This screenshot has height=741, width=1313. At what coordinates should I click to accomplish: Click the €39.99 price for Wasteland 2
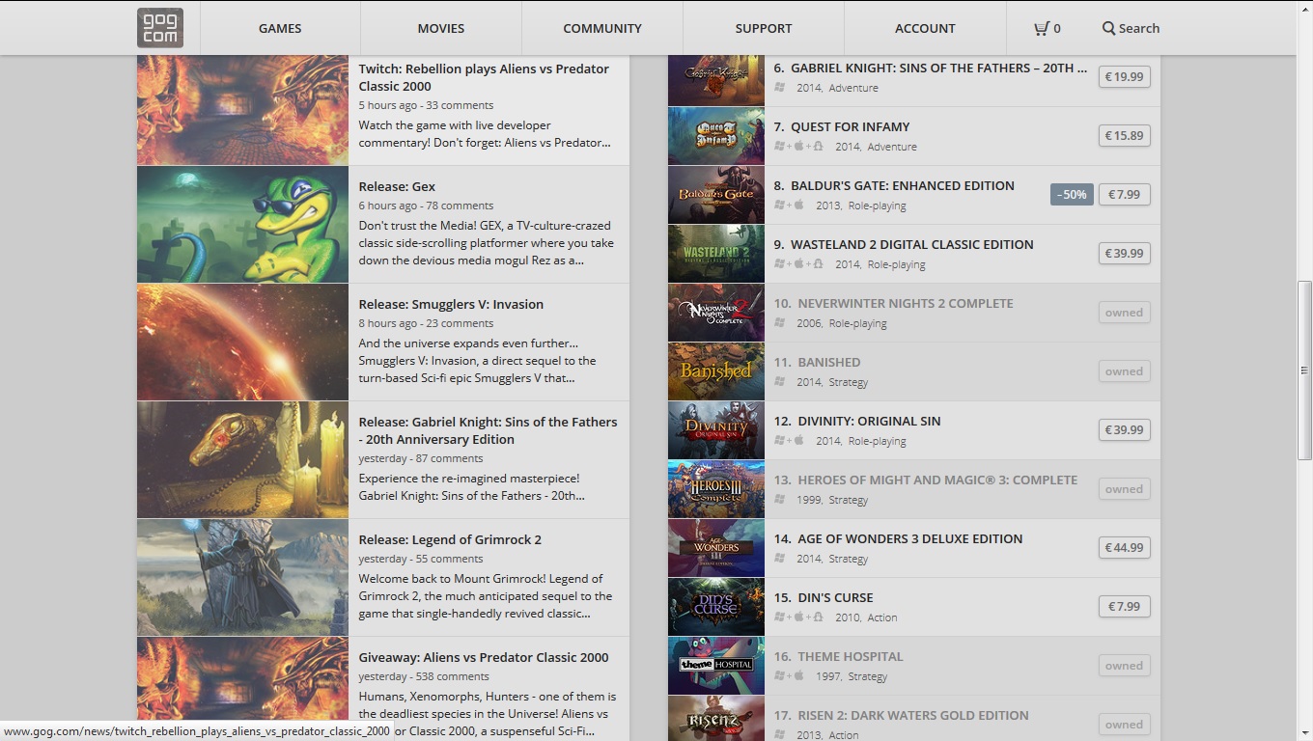click(1124, 254)
